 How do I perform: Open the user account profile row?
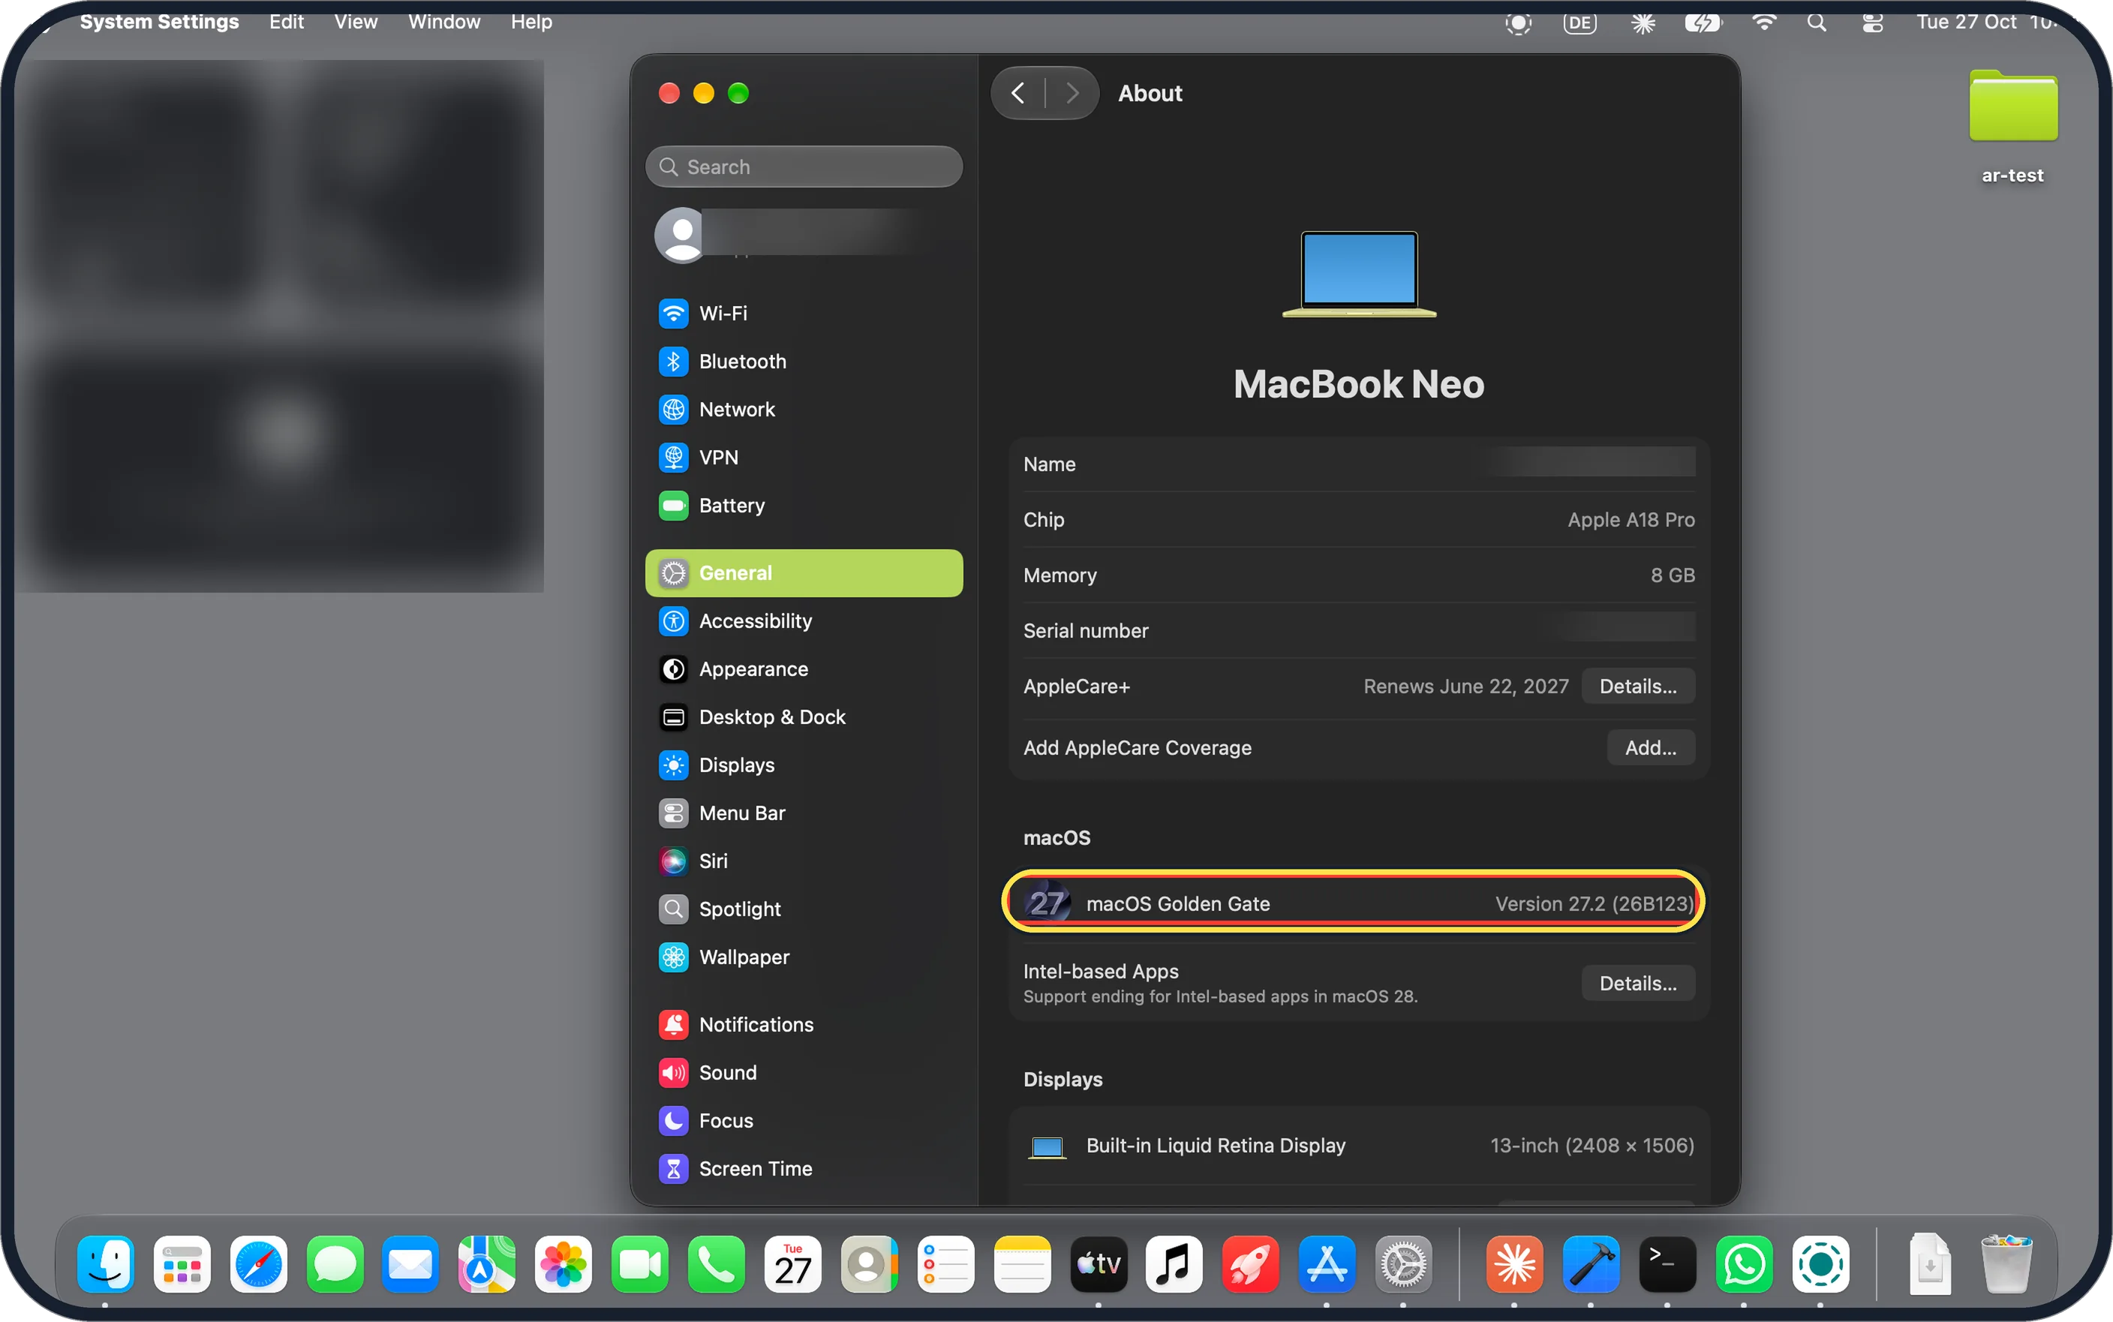(804, 234)
